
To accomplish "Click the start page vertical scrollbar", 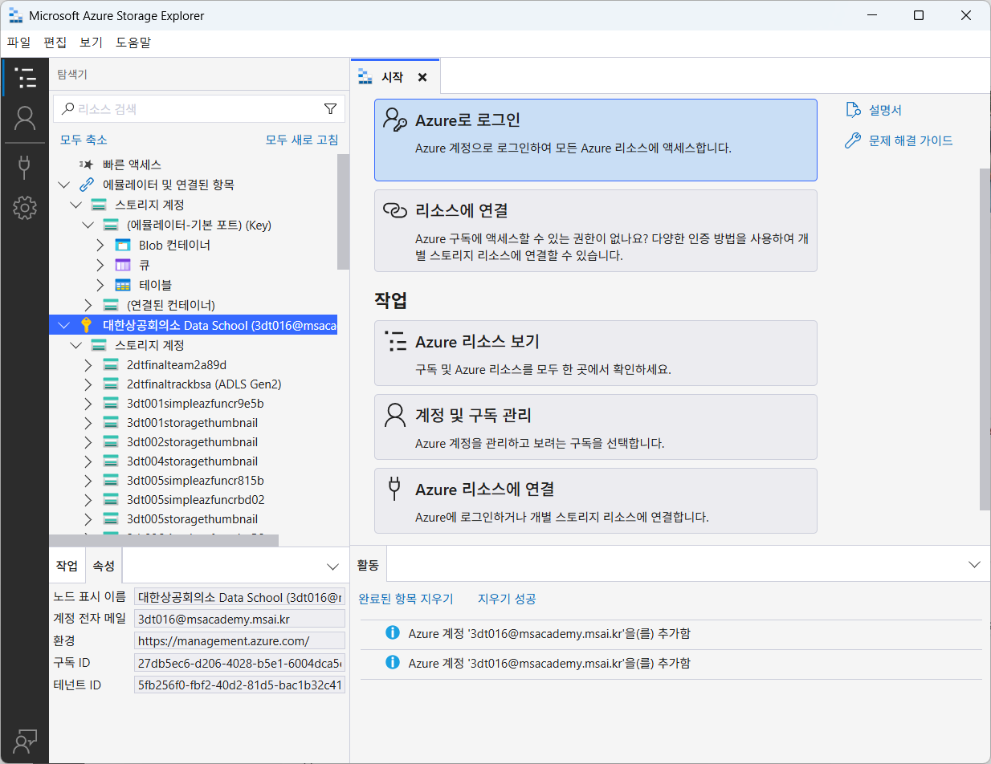I will pos(985,339).
